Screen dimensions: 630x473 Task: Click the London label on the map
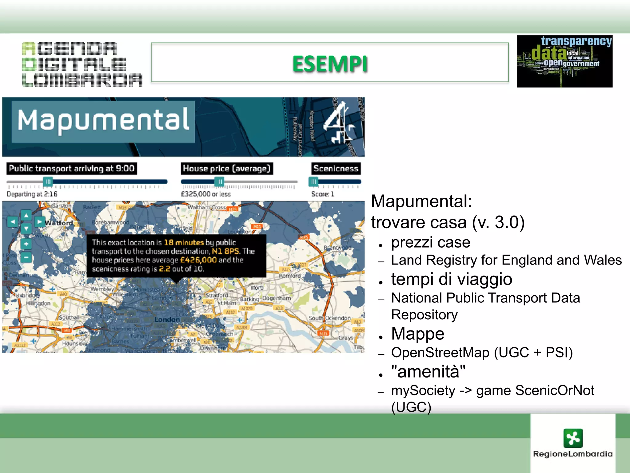pyautogui.click(x=167, y=320)
